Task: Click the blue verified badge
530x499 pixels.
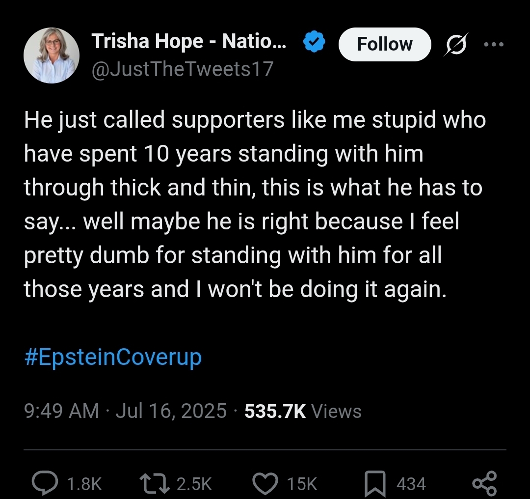Action: (x=314, y=43)
